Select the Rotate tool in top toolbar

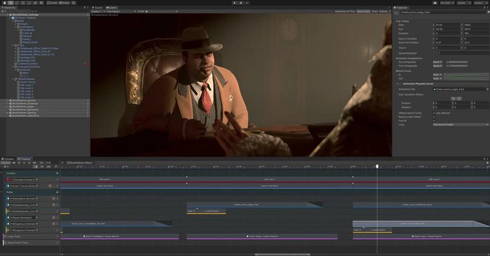pyautogui.click(x=17, y=3)
